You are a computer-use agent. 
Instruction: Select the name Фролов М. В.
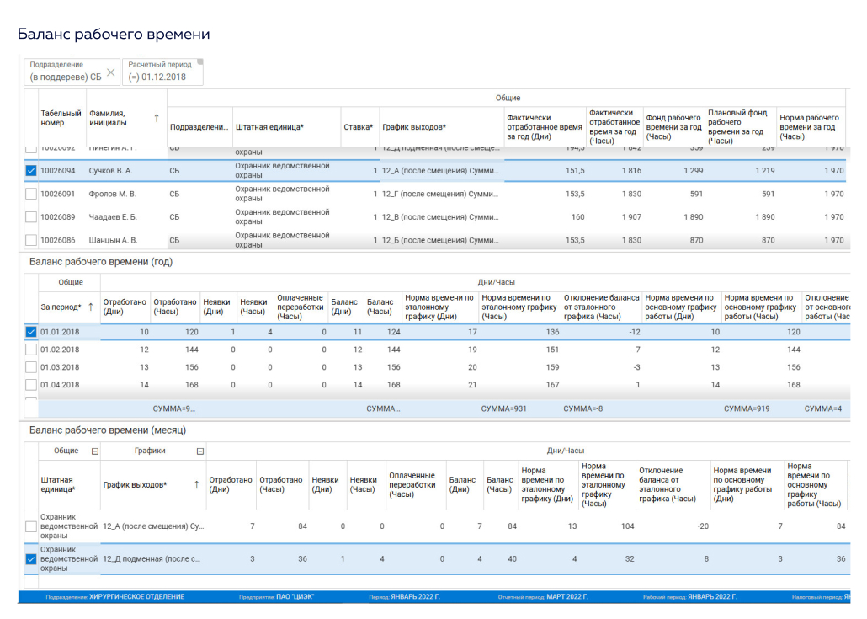click(x=112, y=195)
